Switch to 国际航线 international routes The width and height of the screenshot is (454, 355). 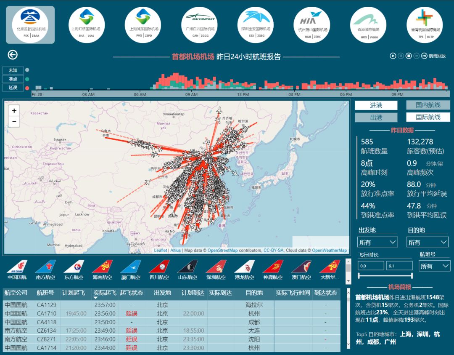[x=428, y=117]
